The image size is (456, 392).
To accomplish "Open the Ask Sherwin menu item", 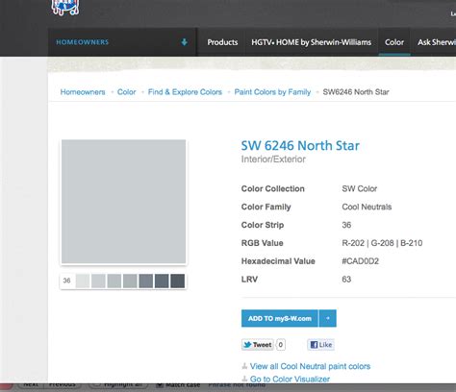I will (437, 42).
